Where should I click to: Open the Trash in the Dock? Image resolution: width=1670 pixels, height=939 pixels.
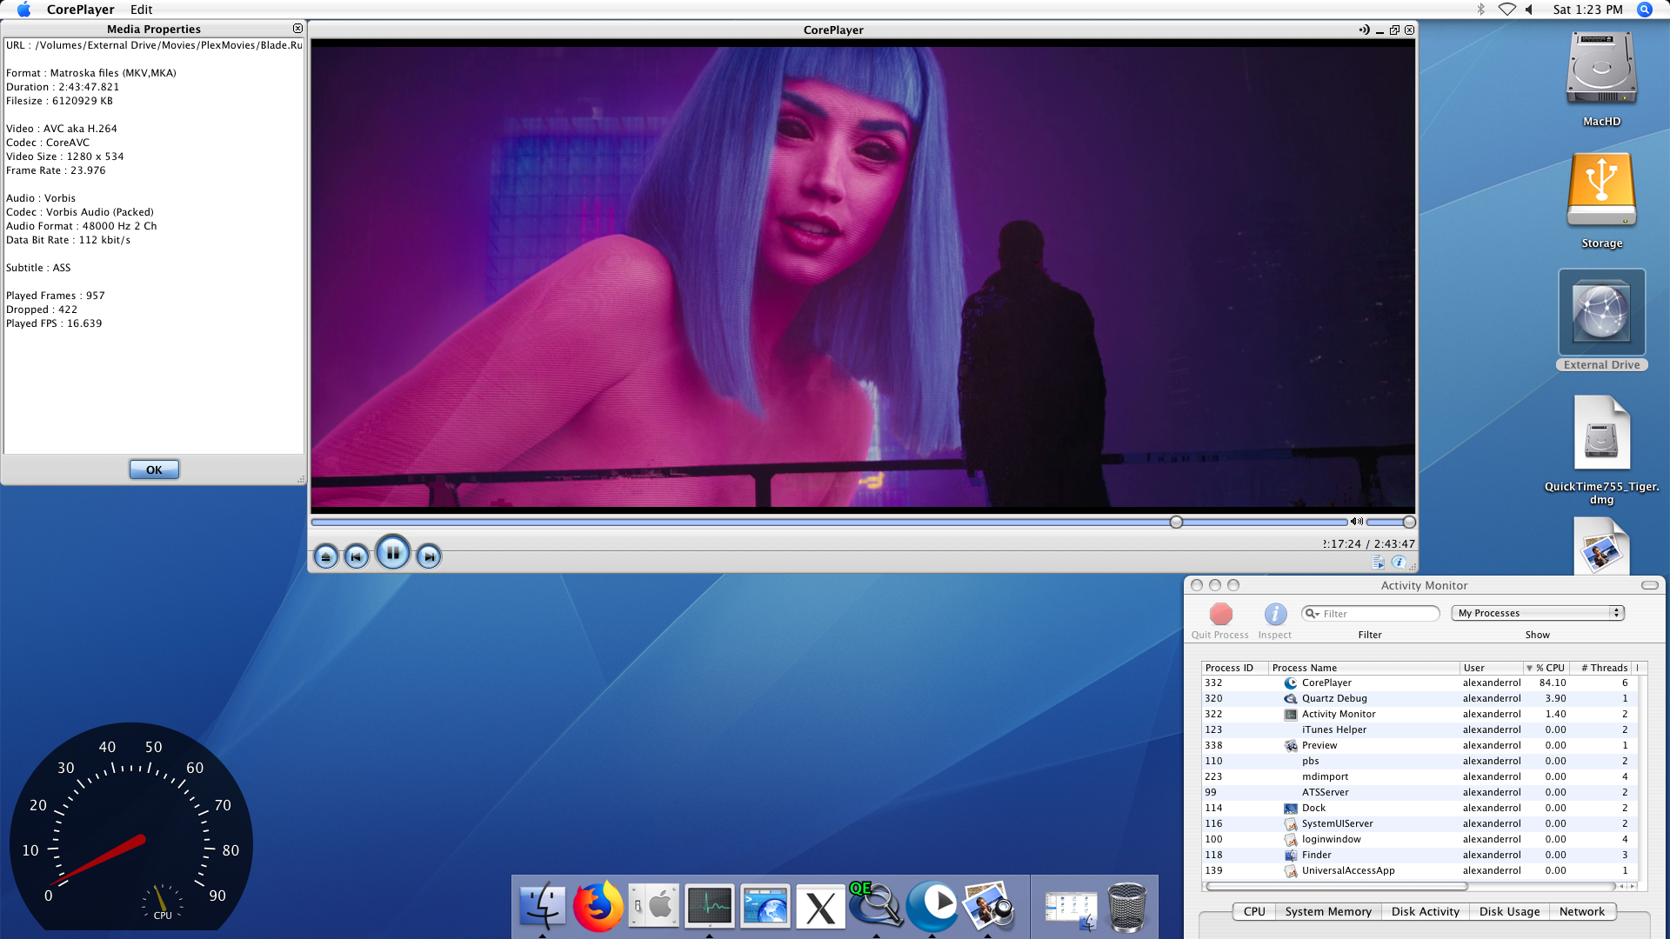[1127, 907]
